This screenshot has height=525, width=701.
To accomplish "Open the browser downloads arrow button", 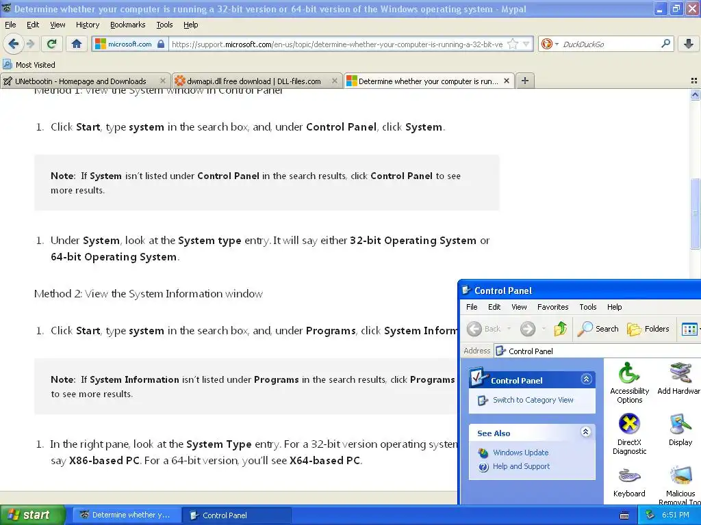I will coord(689,44).
